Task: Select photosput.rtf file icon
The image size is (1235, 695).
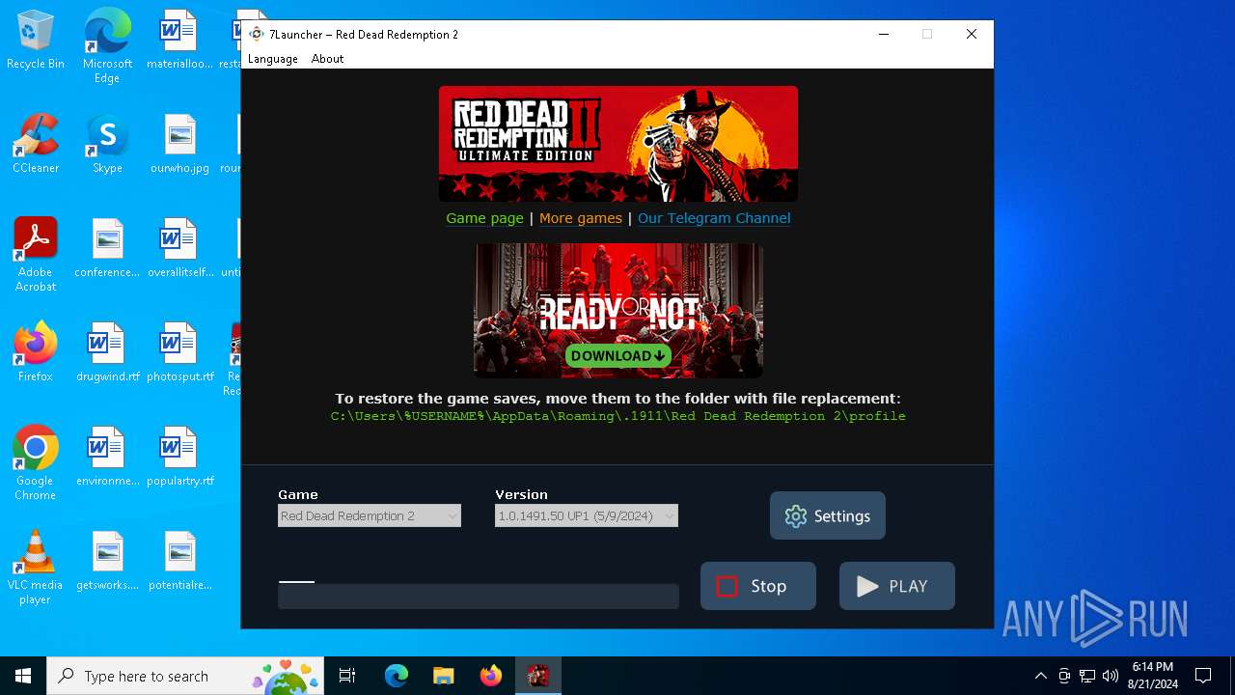Action: (179, 352)
